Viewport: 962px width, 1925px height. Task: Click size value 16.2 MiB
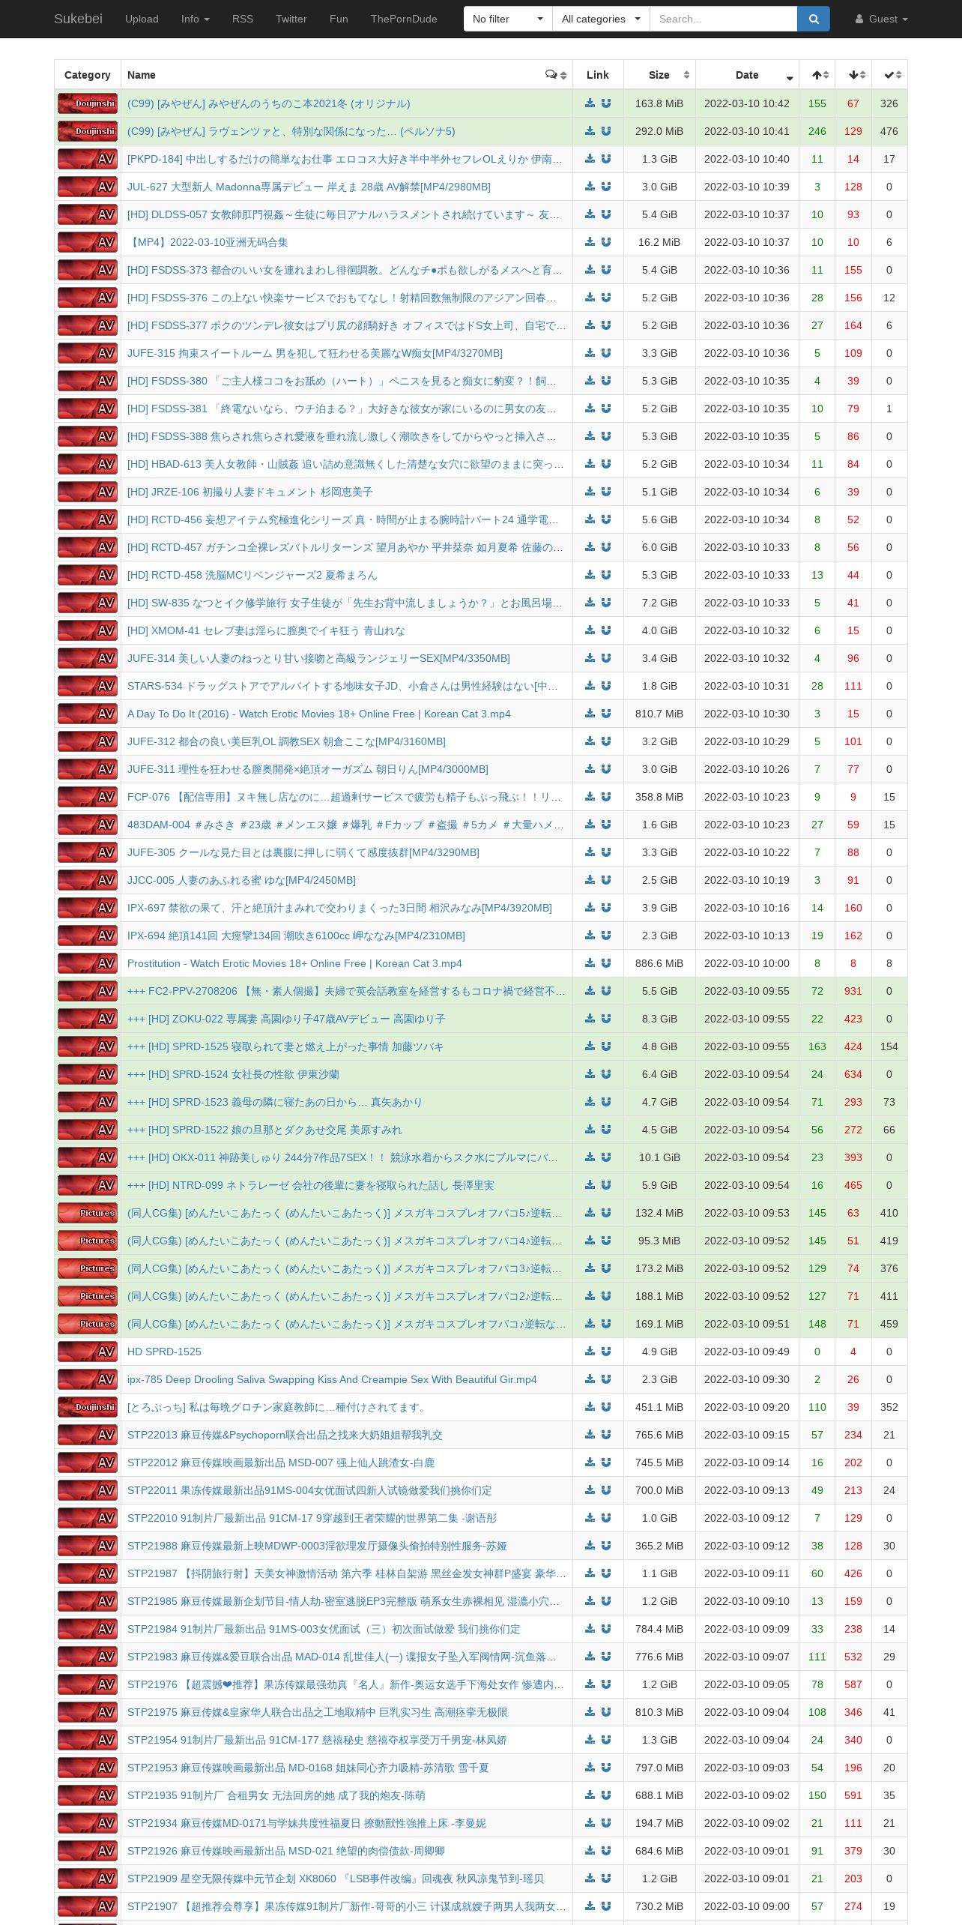point(659,242)
